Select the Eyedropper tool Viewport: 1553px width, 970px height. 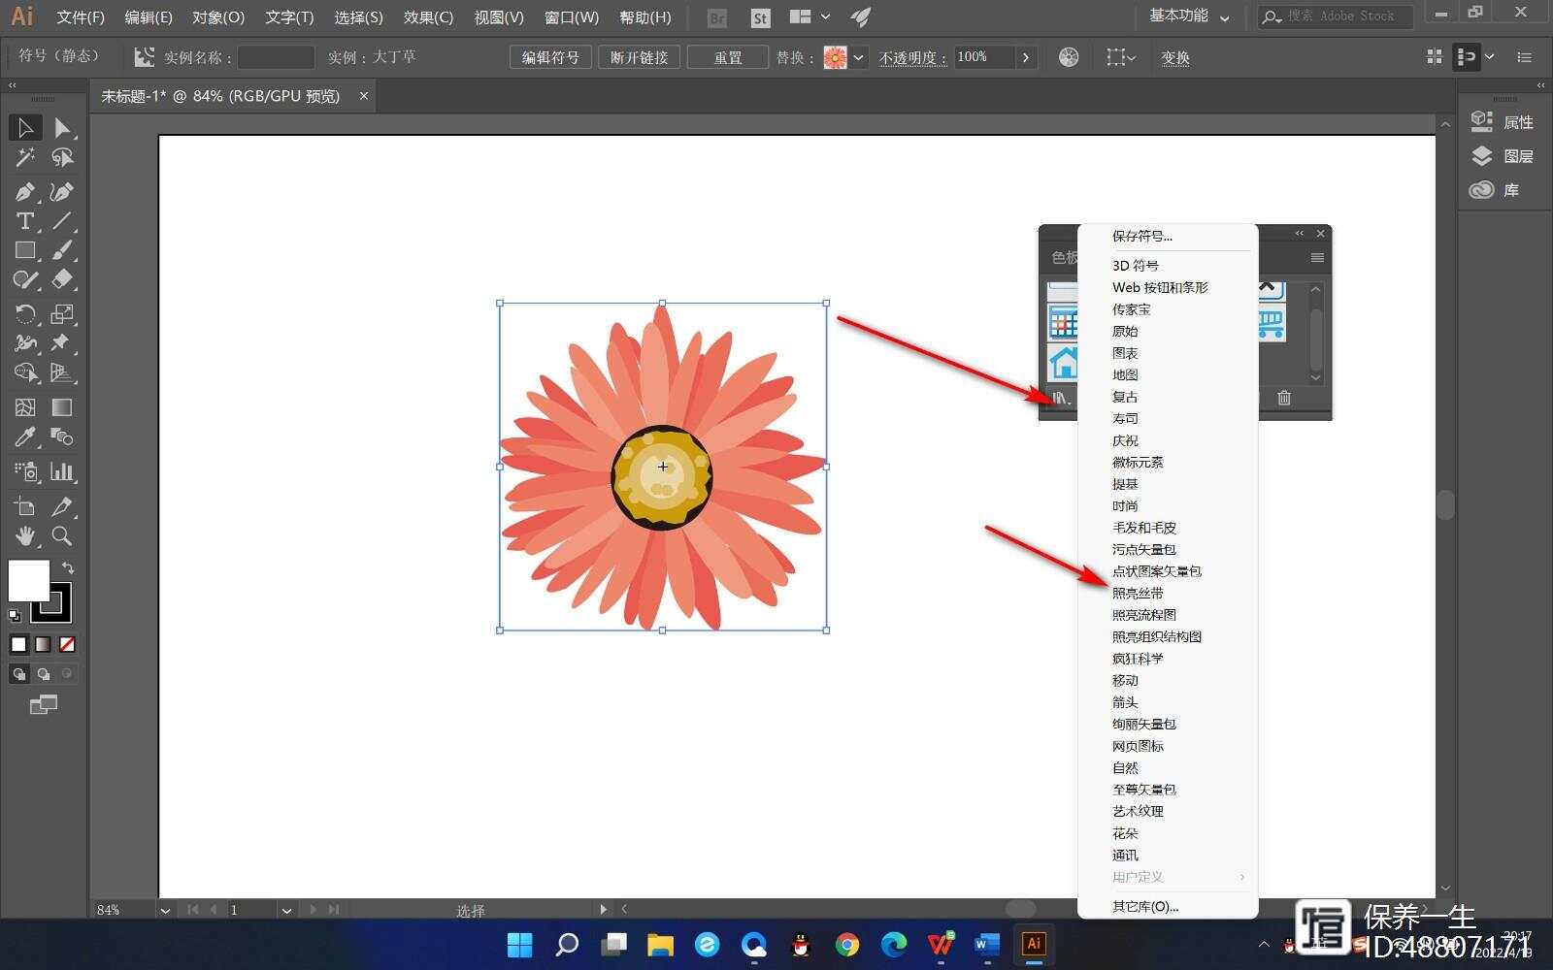[25, 436]
